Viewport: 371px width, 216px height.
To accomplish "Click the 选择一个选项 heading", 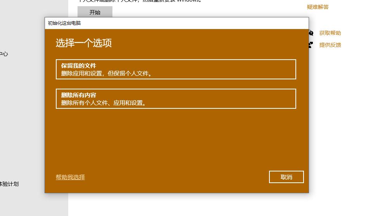I will [83, 43].
